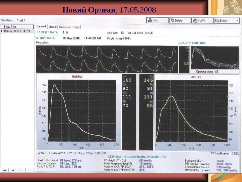This screenshot has width=242, height=182.
Task: Click the Ejection Duration value
Action: pyautogui.click(x=68, y=163)
